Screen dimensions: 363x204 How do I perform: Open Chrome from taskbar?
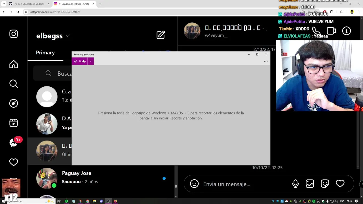[x=87, y=201]
